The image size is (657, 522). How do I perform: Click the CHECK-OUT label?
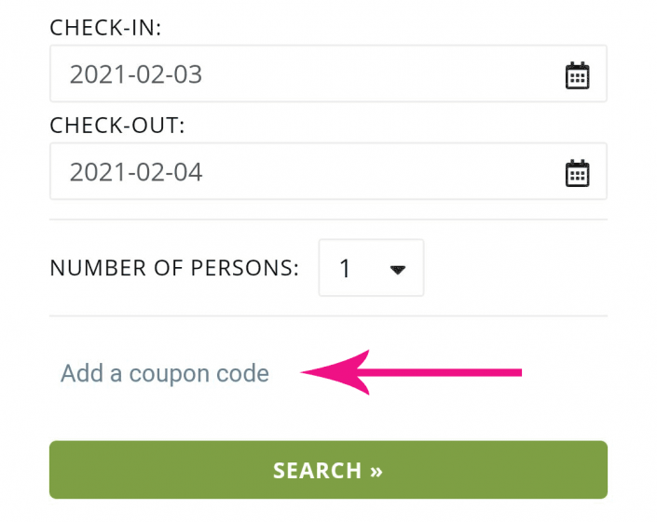pos(117,126)
